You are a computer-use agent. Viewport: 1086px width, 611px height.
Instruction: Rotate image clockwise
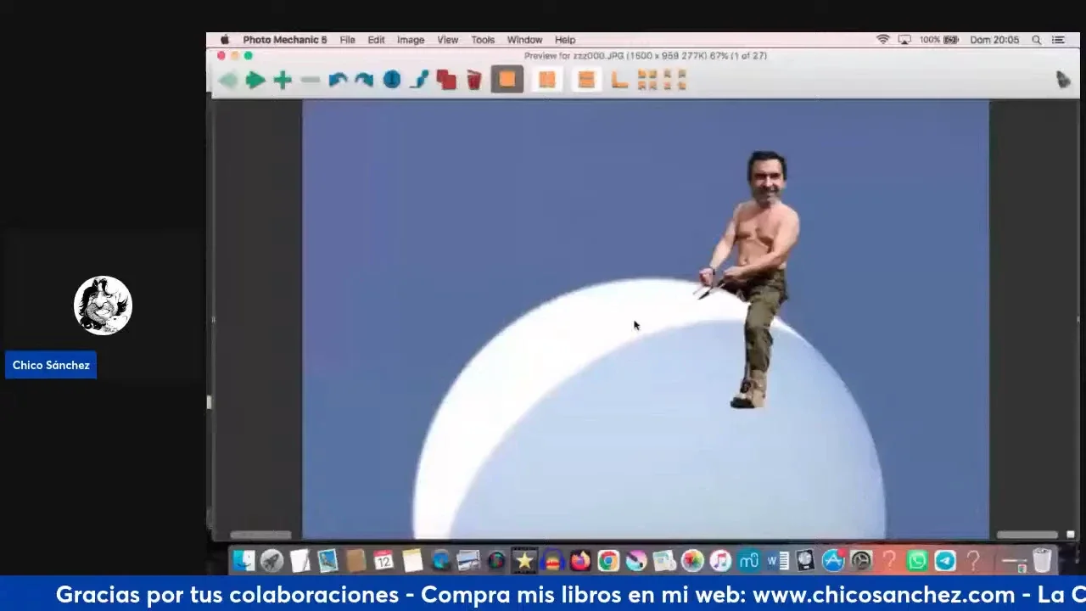tap(365, 80)
